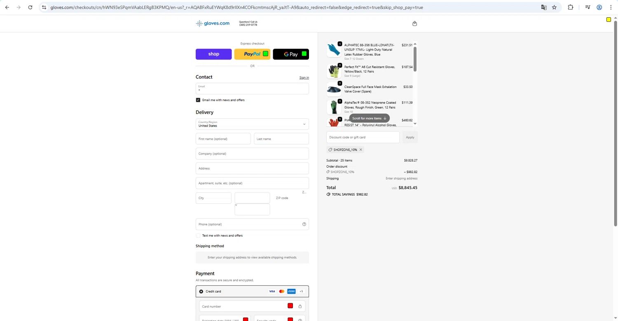Remove the SHOPZONE_10% discount code

(x=360, y=150)
